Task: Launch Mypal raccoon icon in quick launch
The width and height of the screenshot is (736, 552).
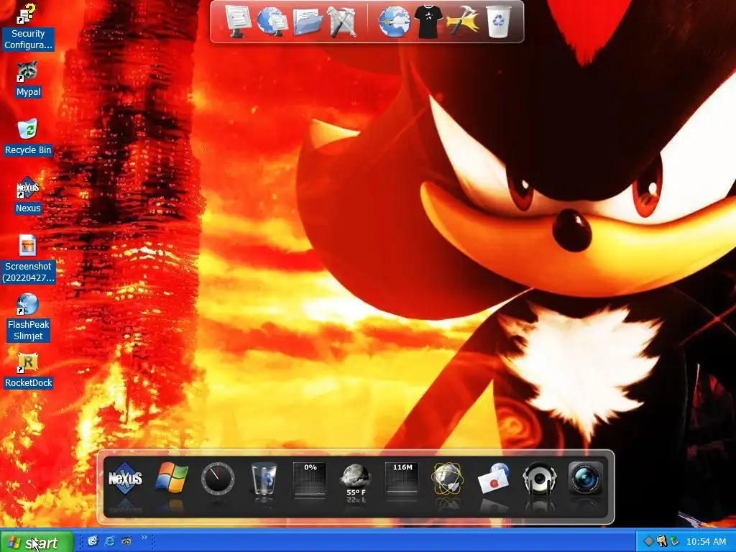Action: click(126, 541)
